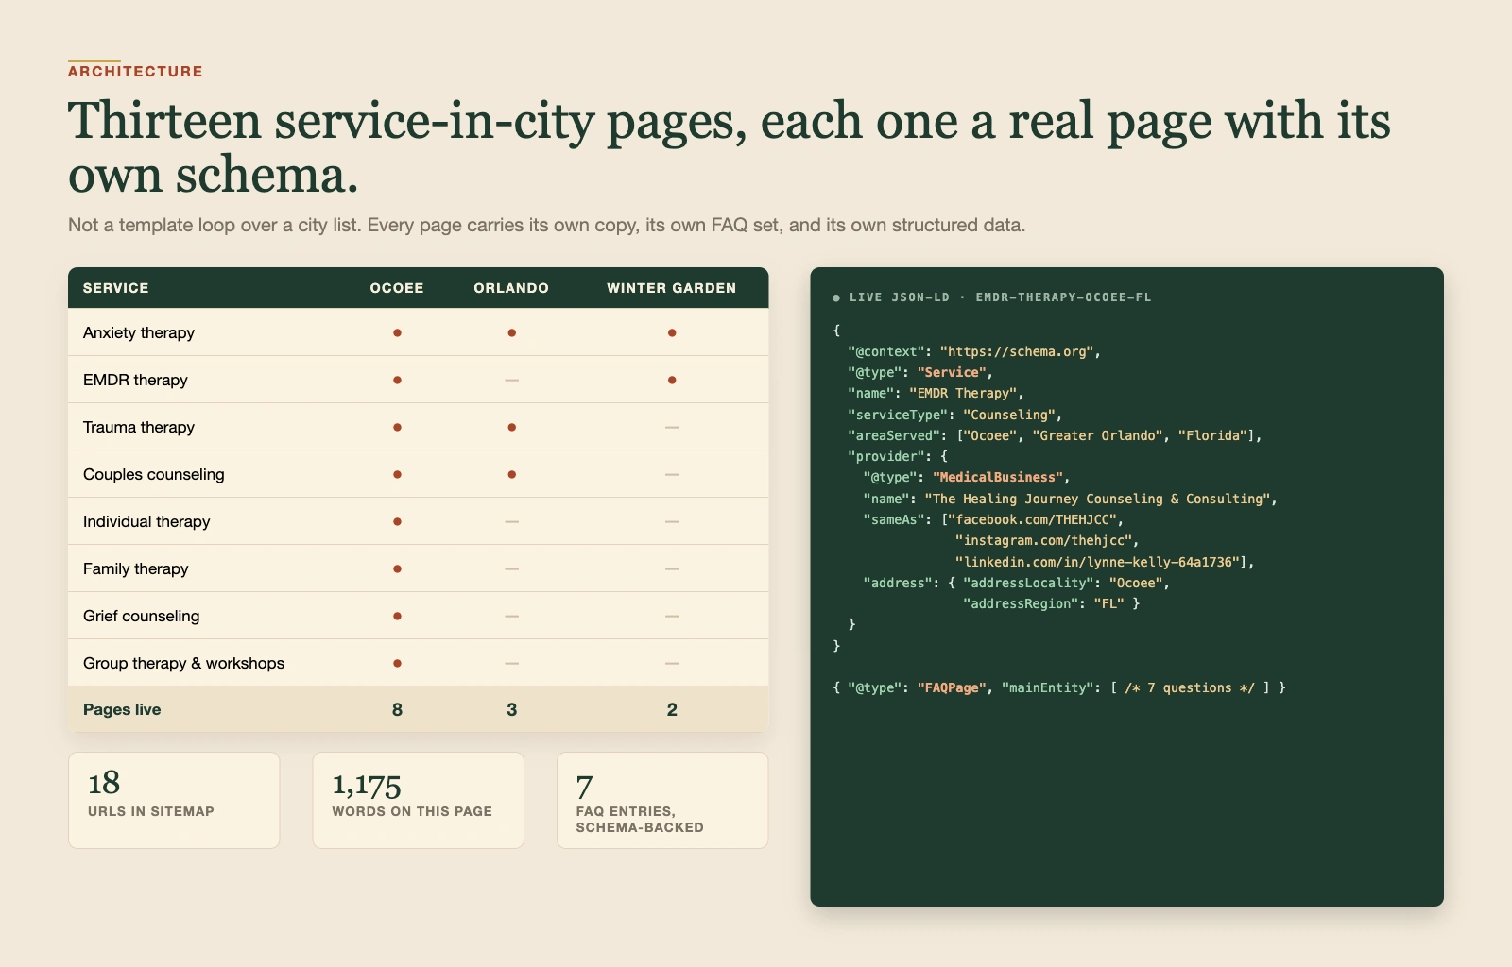Click the Trauma therapy Orlando dot
The width and height of the screenshot is (1512, 967).
click(x=511, y=427)
